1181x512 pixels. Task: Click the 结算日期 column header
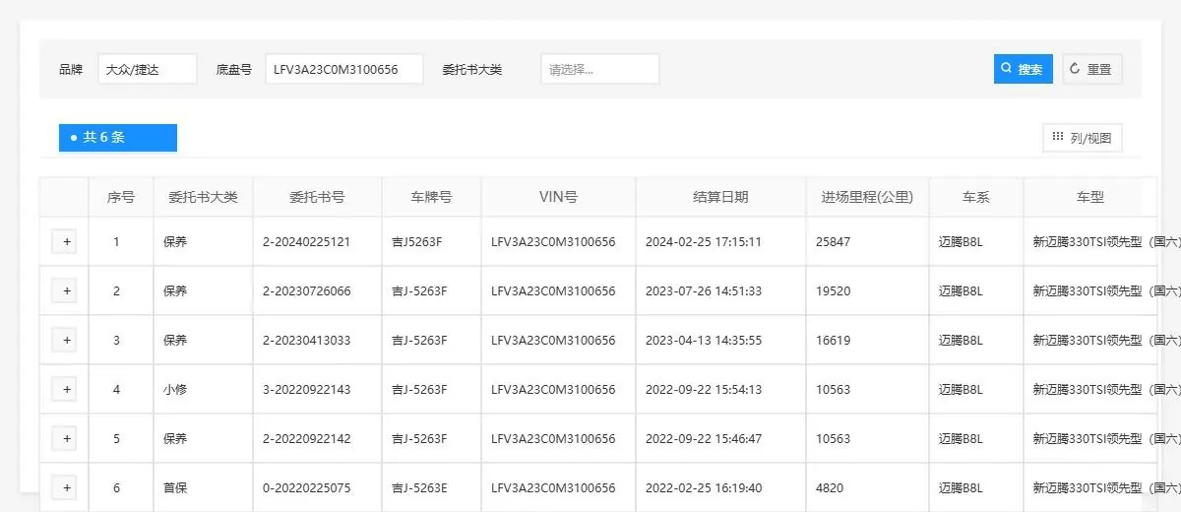point(721,197)
